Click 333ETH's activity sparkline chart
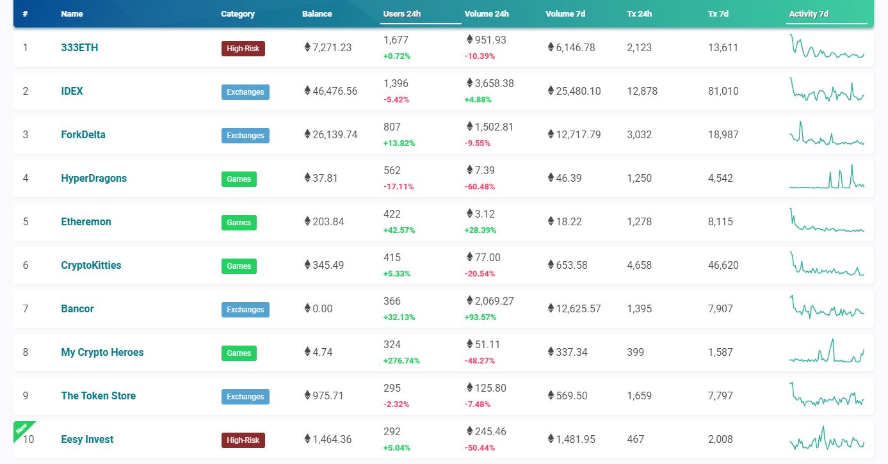The image size is (888, 464). pos(827,46)
